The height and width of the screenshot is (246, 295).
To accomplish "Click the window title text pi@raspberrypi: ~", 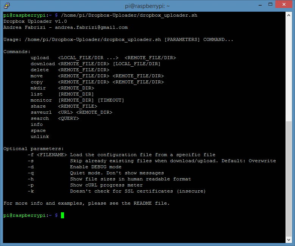I will pyautogui.click(x=147, y=6).
